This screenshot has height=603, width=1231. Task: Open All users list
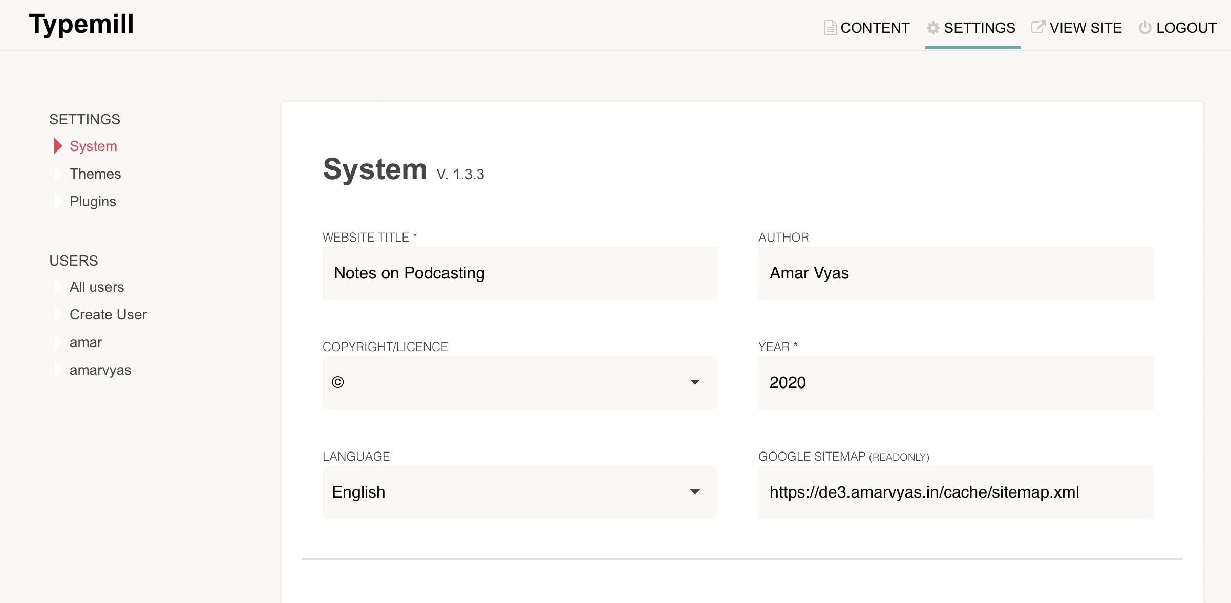97,287
